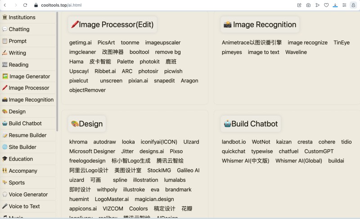This screenshot has width=360, height=219.
Task: Click the lock icon beside the URL
Action: [x=36, y=5]
